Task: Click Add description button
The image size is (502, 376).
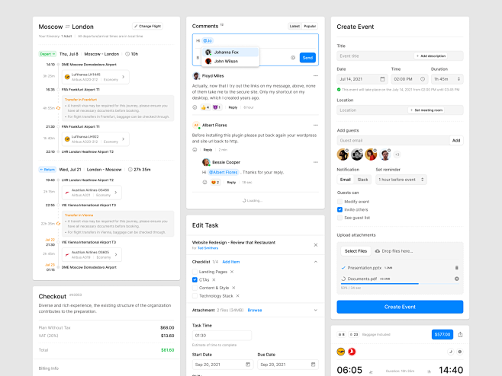Action: pos(430,56)
